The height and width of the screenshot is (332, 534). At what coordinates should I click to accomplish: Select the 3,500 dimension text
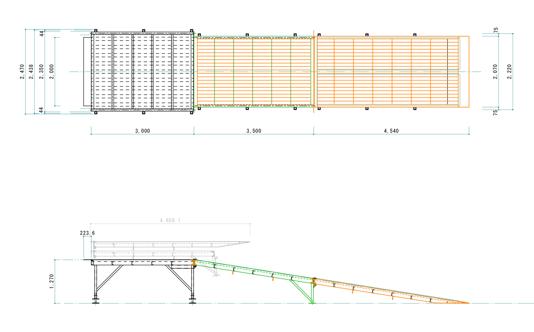(254, 130)
